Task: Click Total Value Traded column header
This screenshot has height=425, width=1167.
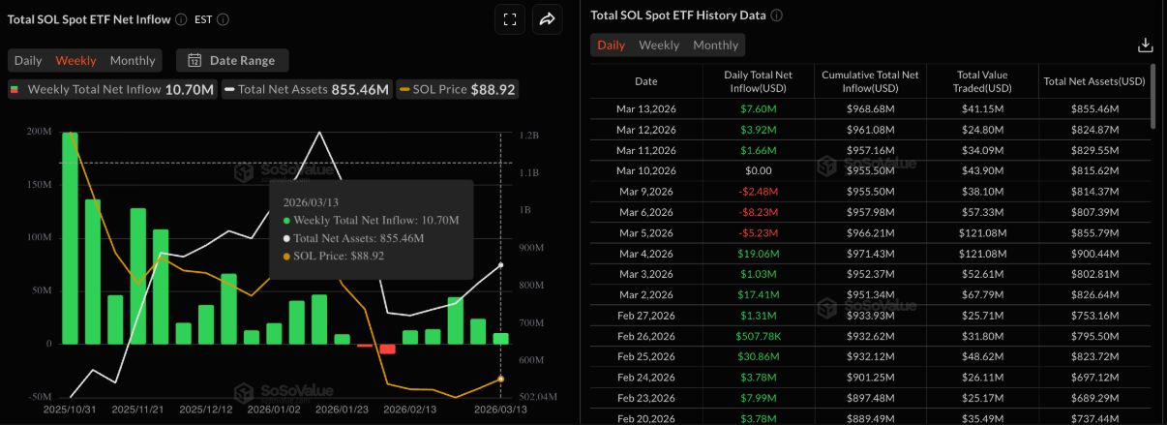Action: [982, 81]
